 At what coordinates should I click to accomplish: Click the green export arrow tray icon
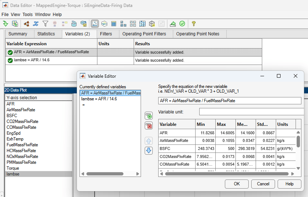[173, 24]
